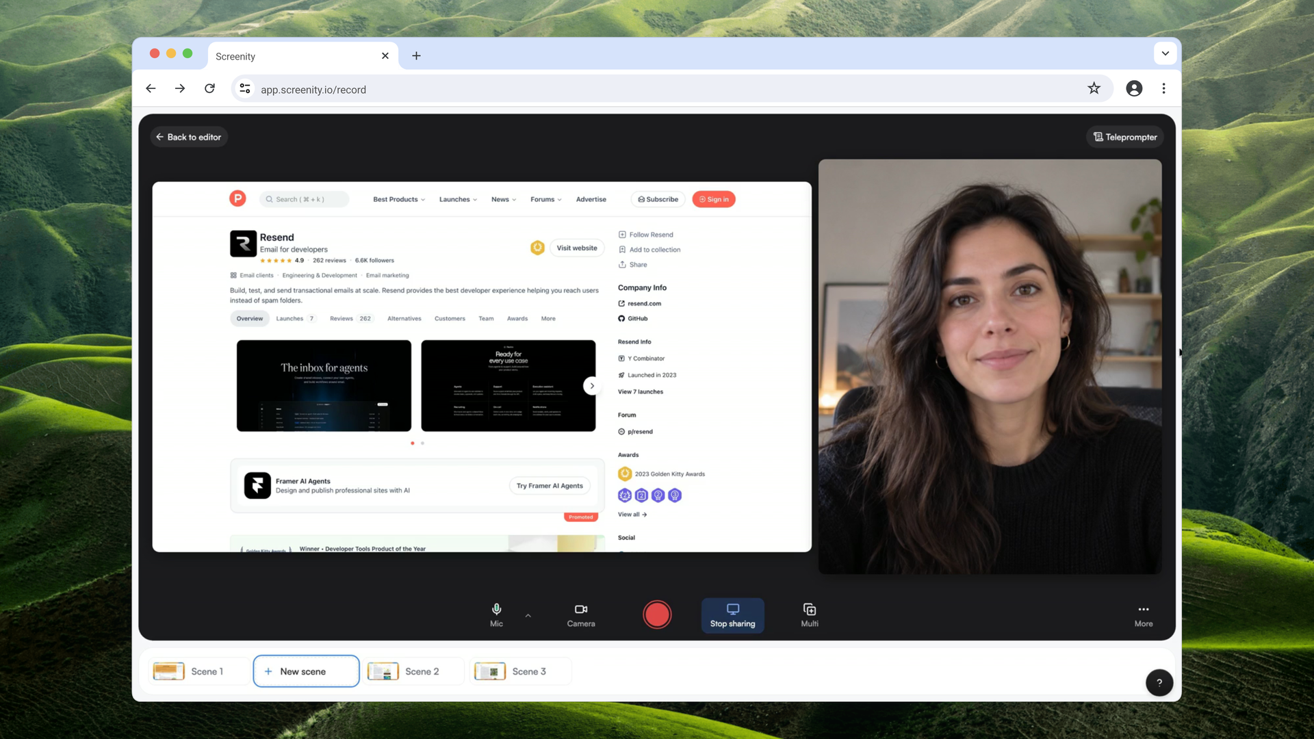Go Back to editor
This screenshot has width=1314, height=739.
(x=189, y=137)
